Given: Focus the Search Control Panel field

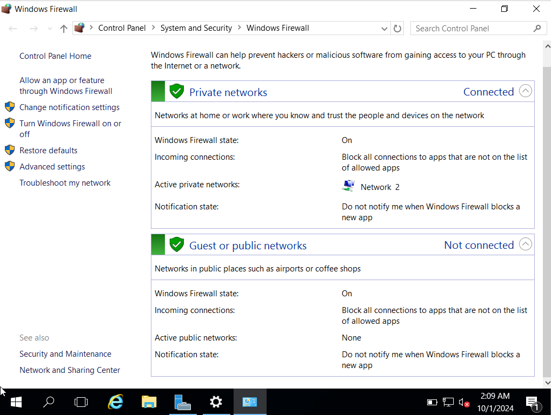Looking at the screenshot, I should click(x=478, y=29).
